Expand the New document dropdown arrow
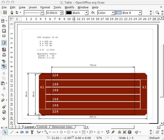Screen dimensions: 164x140 tap(7, 21)
